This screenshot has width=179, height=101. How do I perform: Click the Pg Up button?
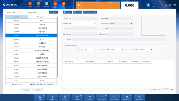coord(26,90)
